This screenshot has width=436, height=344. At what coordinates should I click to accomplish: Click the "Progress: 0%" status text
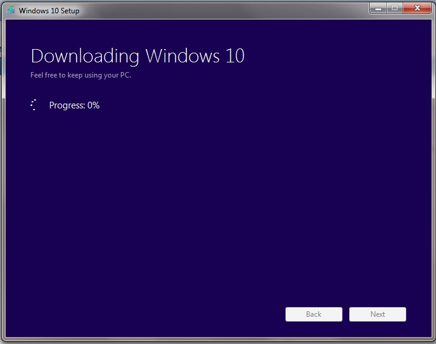(x=74, y=105)
